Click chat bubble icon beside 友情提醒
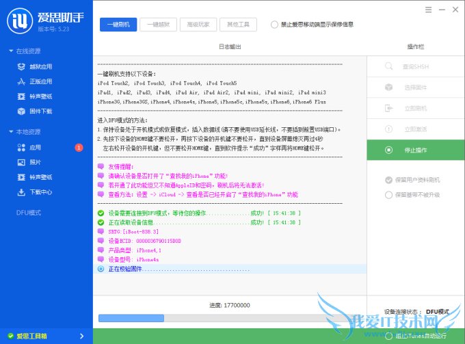The image size is (465, 344). (x=101, y=166)
